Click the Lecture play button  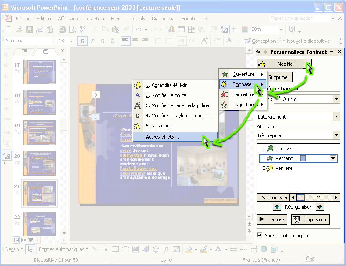[272, 220]
